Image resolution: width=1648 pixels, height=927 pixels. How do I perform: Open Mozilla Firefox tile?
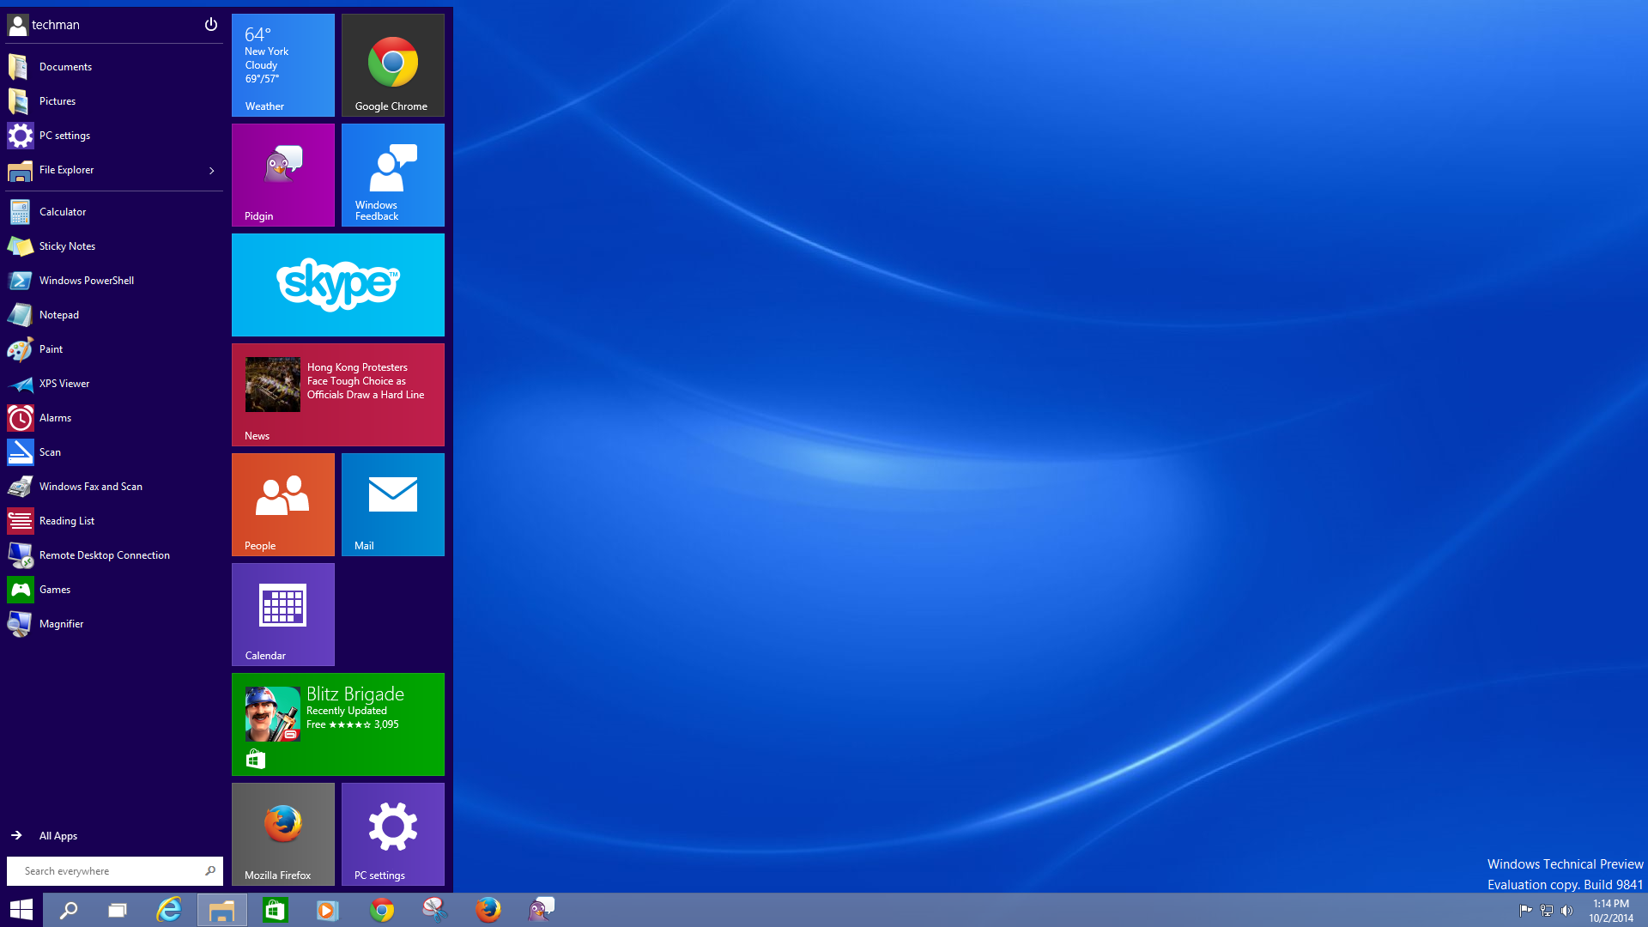tap(283, 832)
